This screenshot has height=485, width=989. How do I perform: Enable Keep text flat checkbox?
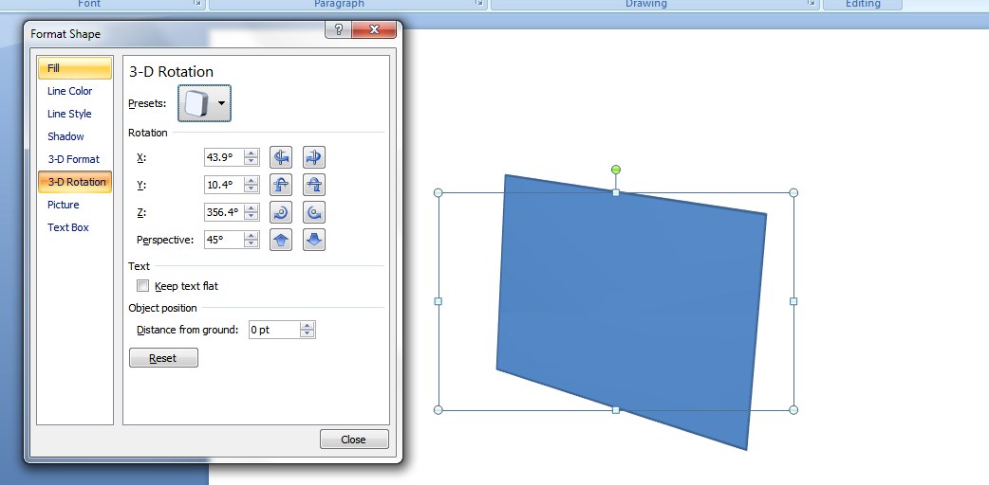click(x=143, y=286)
